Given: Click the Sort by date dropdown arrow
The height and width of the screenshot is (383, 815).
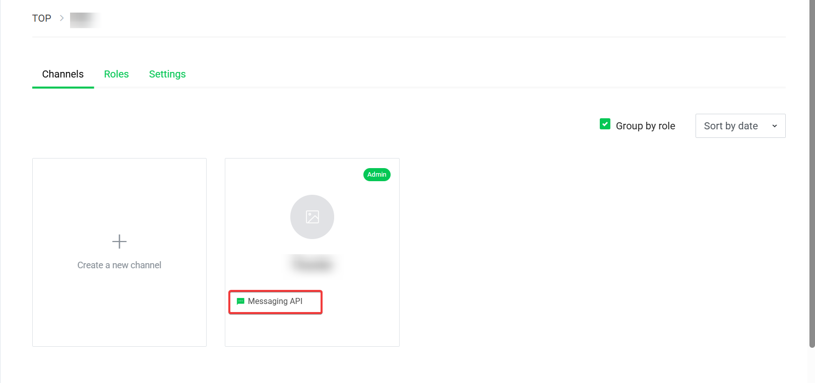Looking at the screenshot, I should [x=774, y=126].
